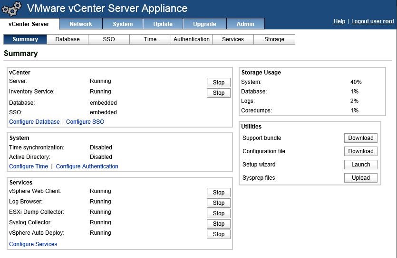Image resolution: width=397 pixels, height=258 pixels.
Task: Click Logout user root link
Action: [x=373, y=21]
